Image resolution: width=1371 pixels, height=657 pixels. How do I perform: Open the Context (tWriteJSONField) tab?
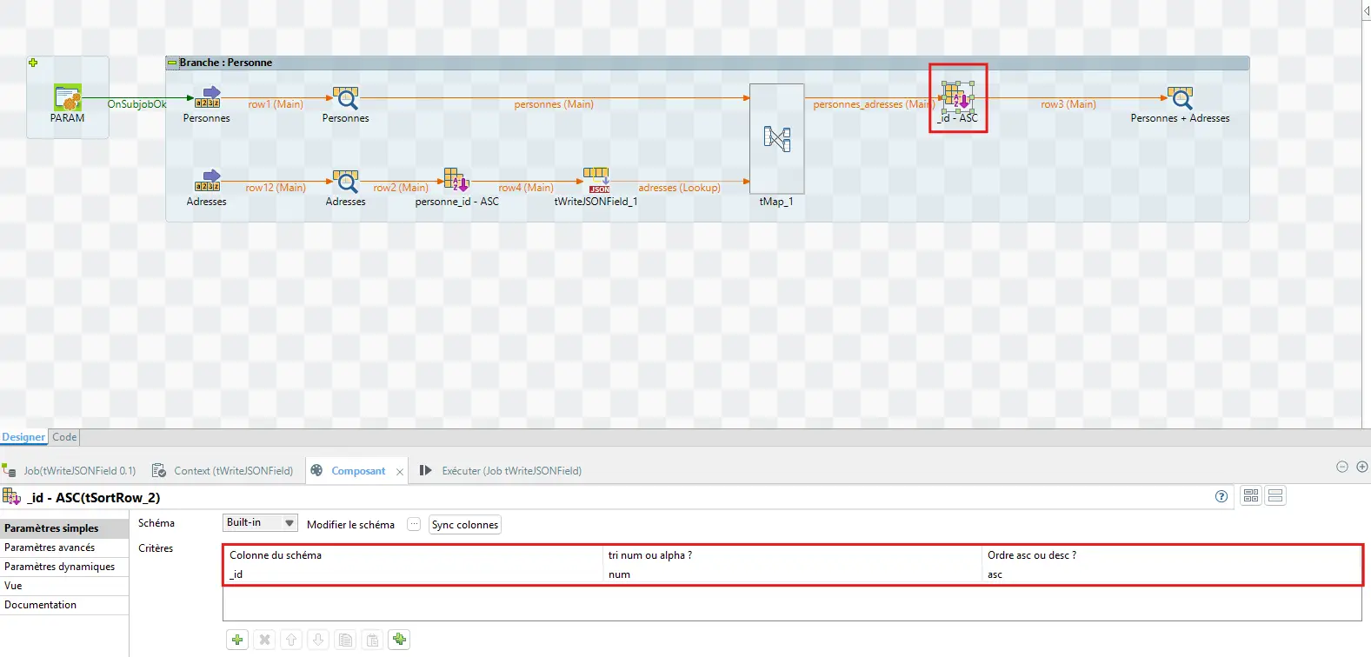tap(233, 471)
